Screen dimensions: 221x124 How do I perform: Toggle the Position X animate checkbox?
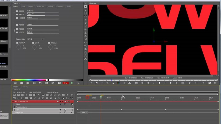coord(17,11)
